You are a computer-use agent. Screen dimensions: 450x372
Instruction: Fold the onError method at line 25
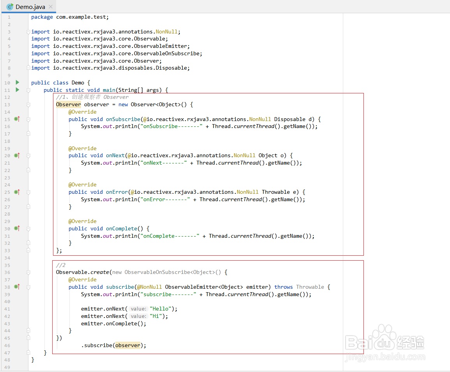tap(28, 192)
